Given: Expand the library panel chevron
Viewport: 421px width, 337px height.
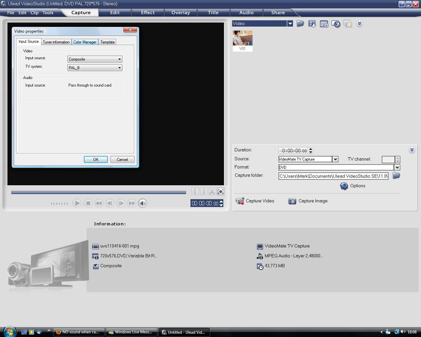Looking at the screenshot, I should coord(359,23).
